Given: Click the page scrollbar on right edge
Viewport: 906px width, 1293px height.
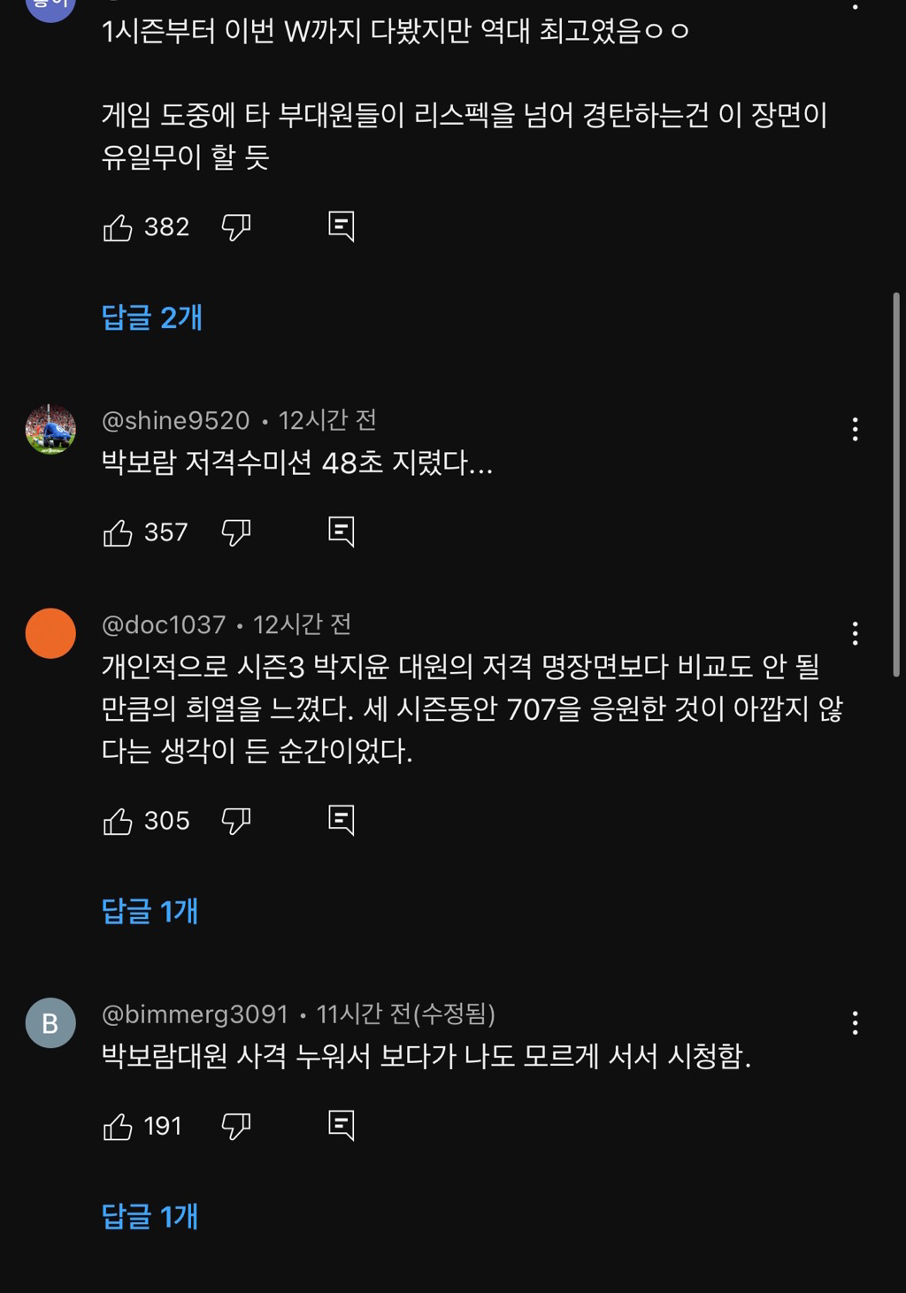Looking at the screenshot, I should 895,485.
